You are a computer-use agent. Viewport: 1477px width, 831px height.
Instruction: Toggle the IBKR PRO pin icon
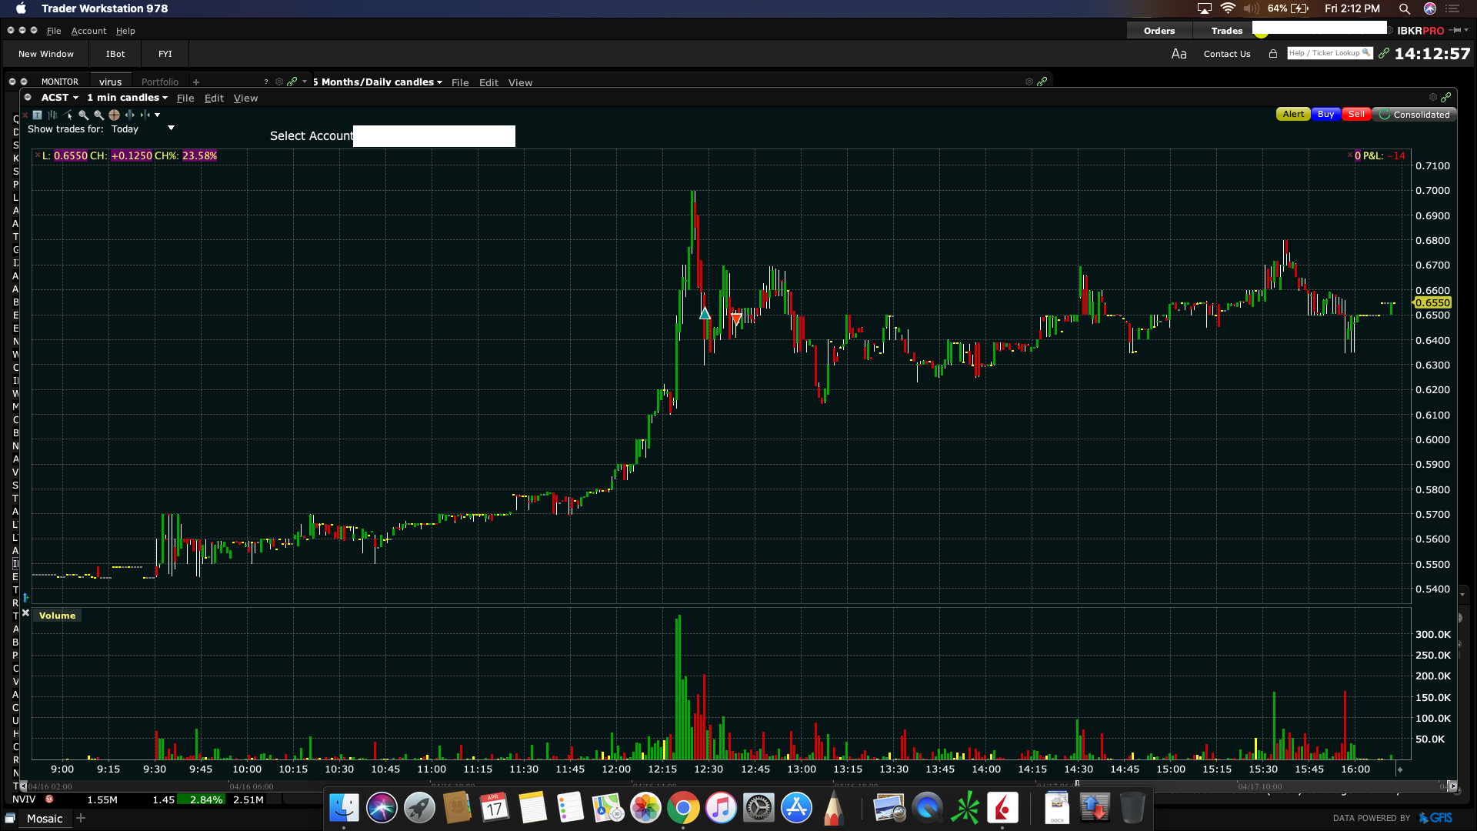pos(1455,31)
